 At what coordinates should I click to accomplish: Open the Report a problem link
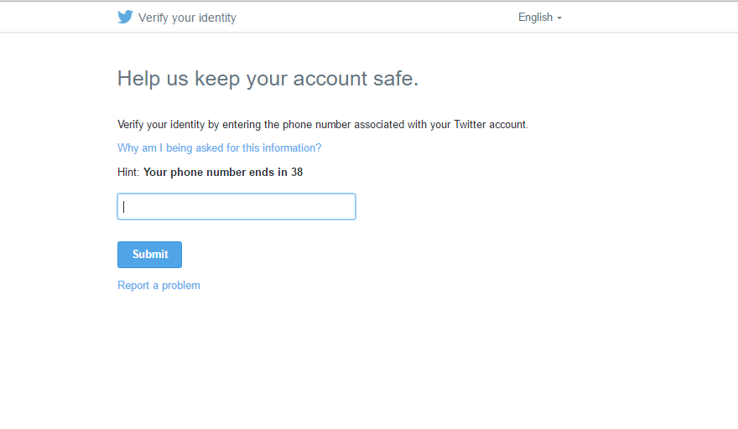click(x=159, y=286)
